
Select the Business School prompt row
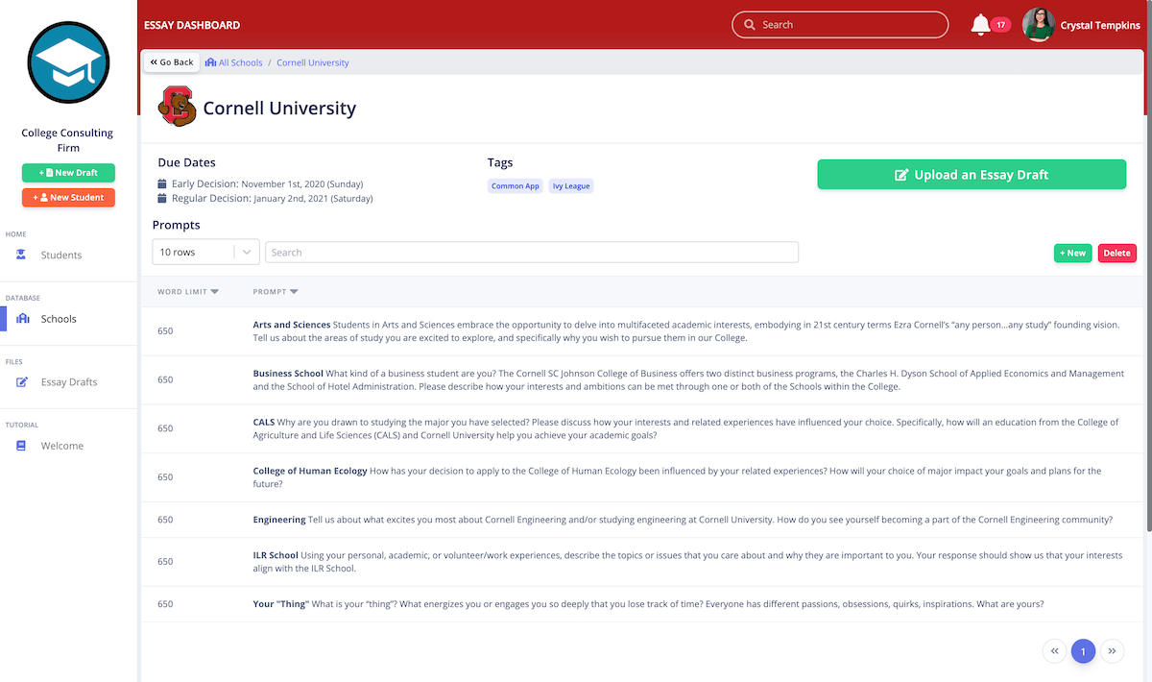click(x=641, y=379)
